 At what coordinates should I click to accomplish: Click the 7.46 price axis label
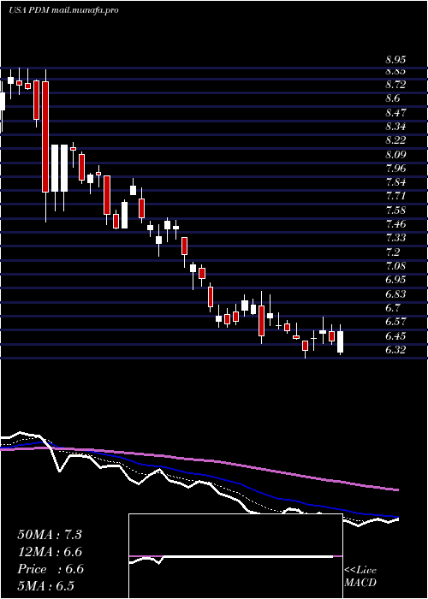395,224
